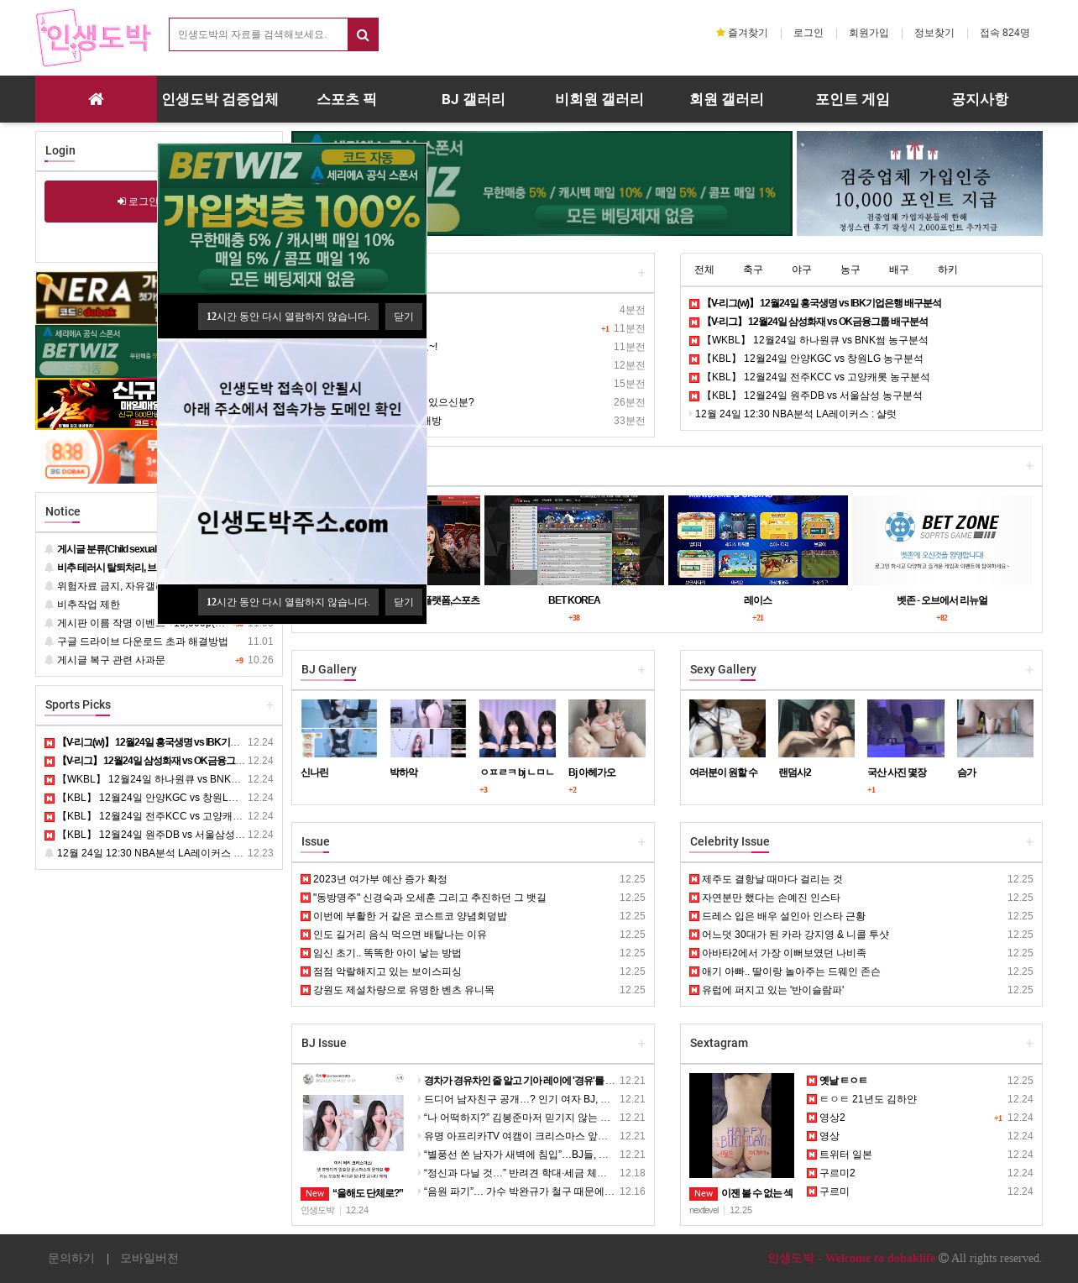Open 인도 길거리 음식 article
Image resolution: width=1078 pixels, height=1283 pixels.
click(400, 935)
